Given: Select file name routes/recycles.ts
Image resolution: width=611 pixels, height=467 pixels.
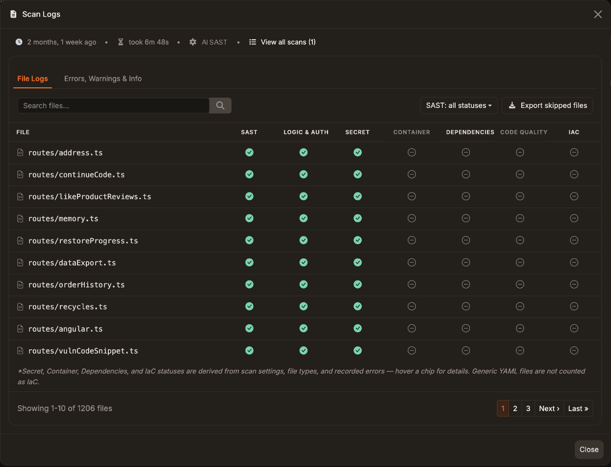Looking at the screenshot, I should [x=68, y=307].
